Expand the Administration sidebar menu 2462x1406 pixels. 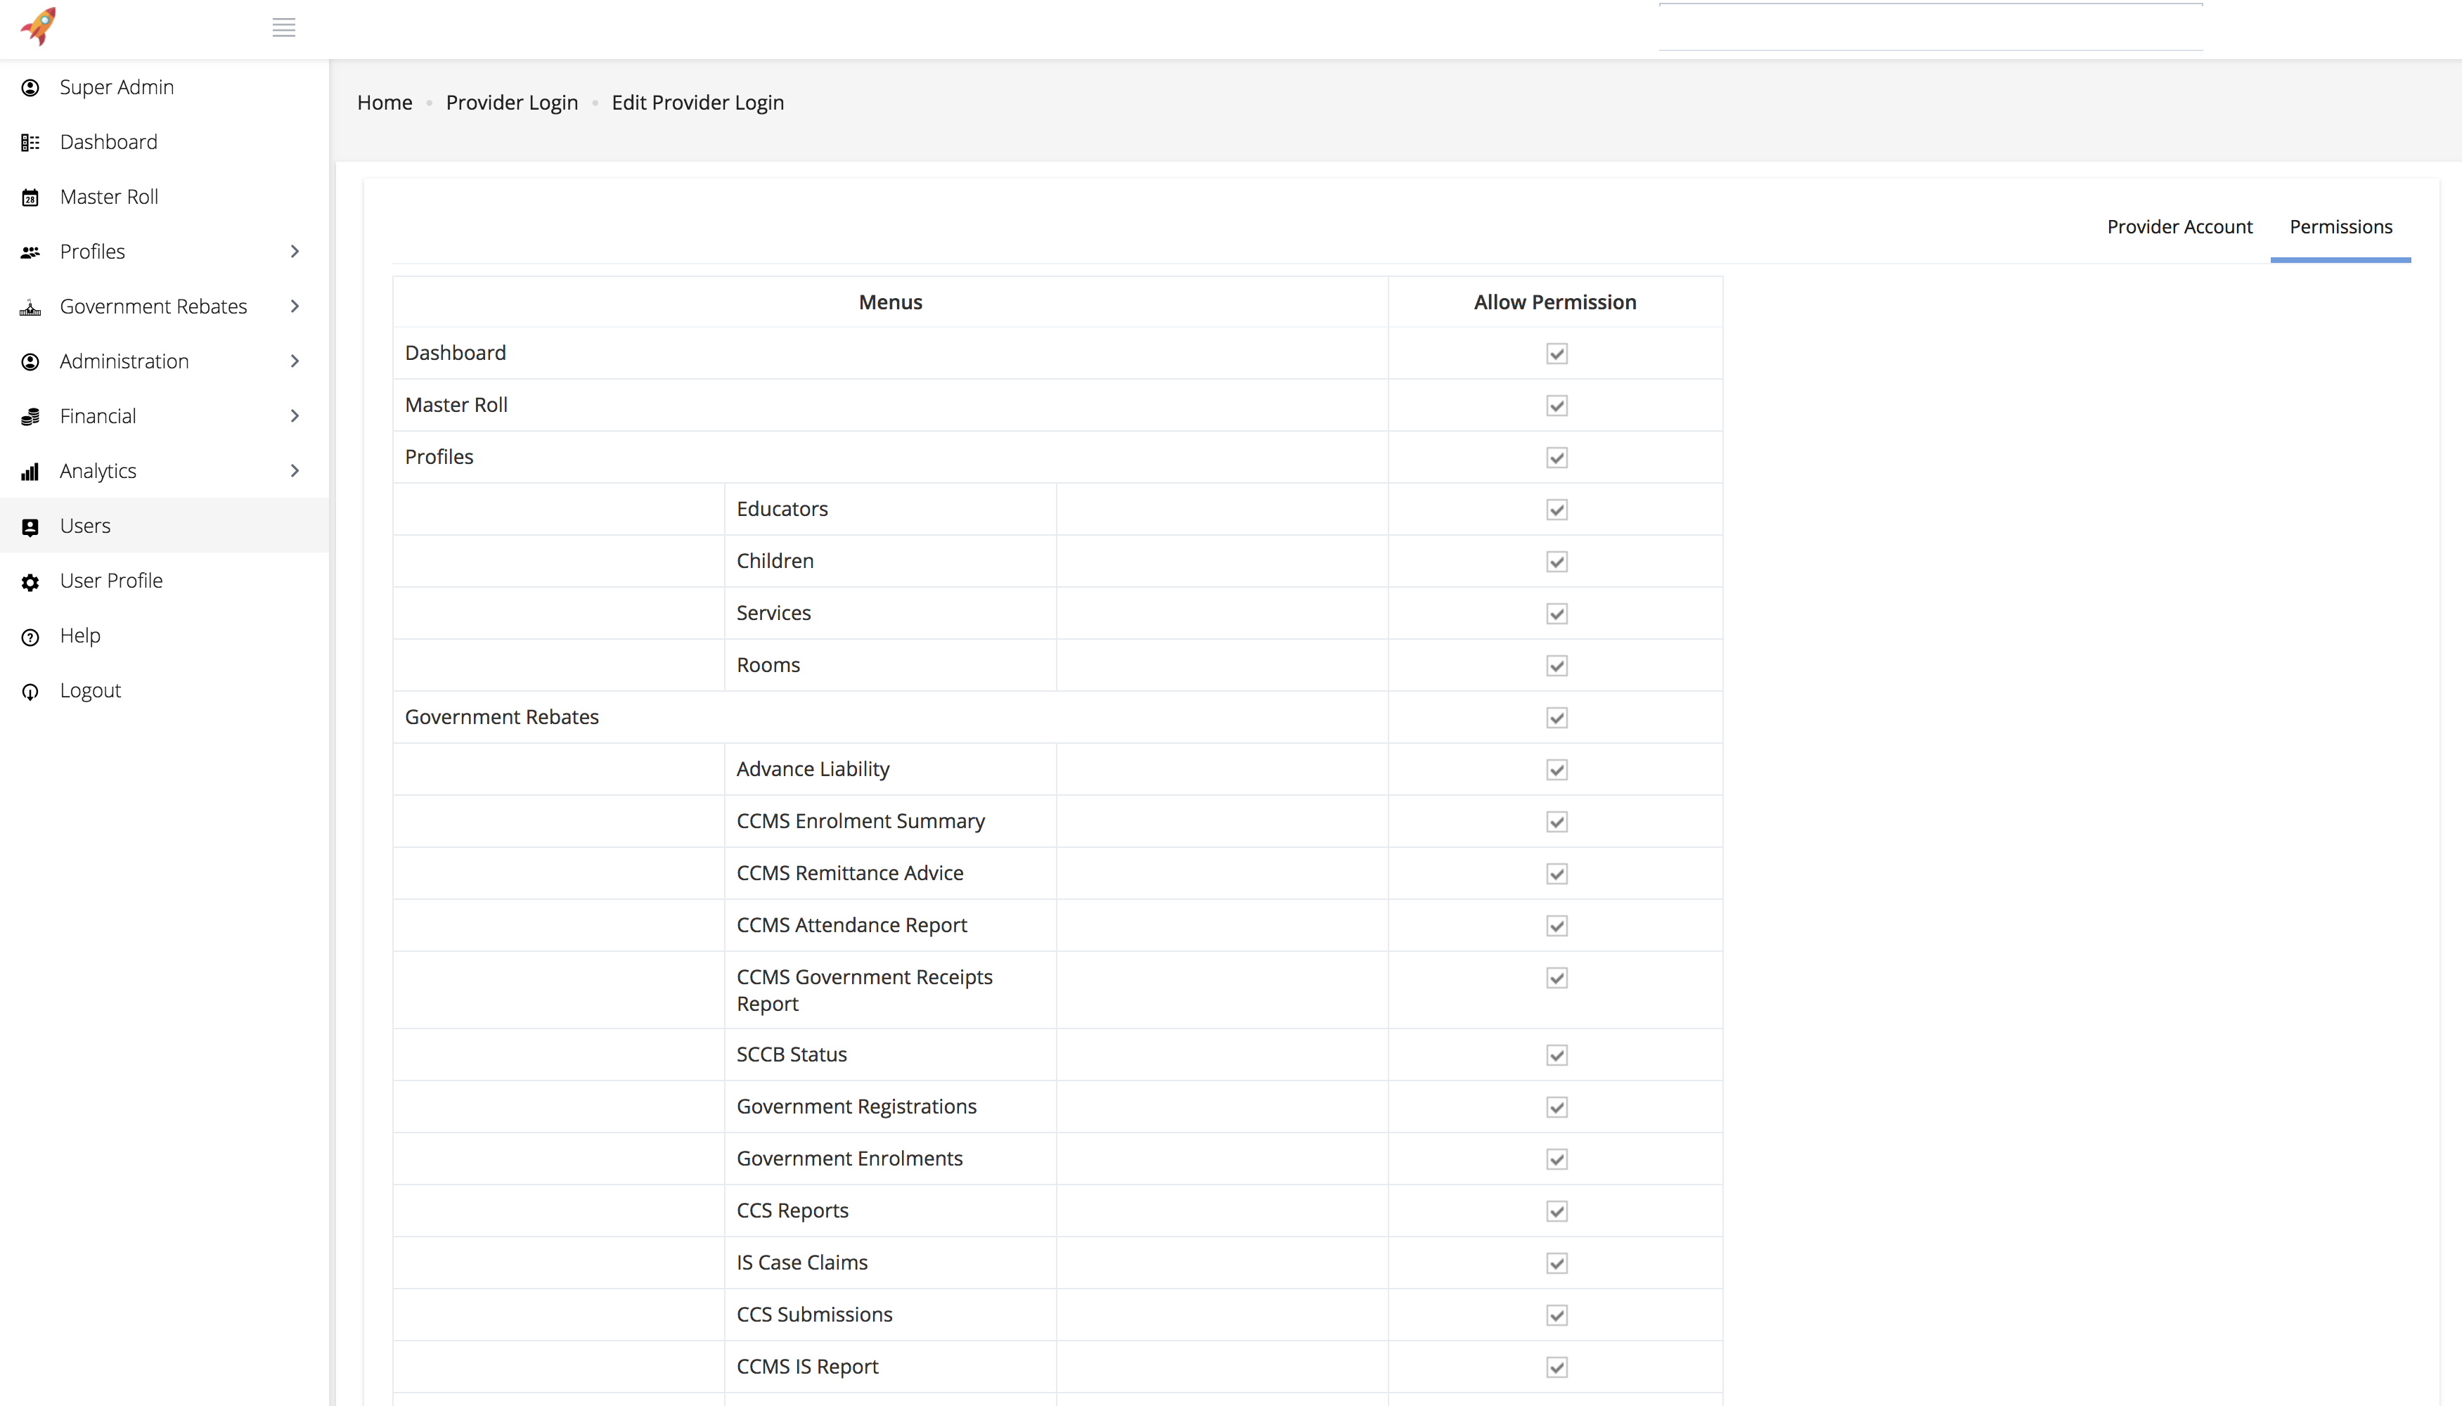pos(295,361)
